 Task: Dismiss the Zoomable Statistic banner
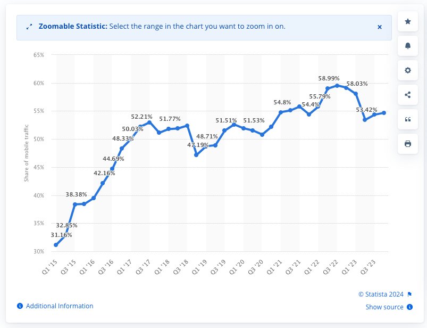380,27
